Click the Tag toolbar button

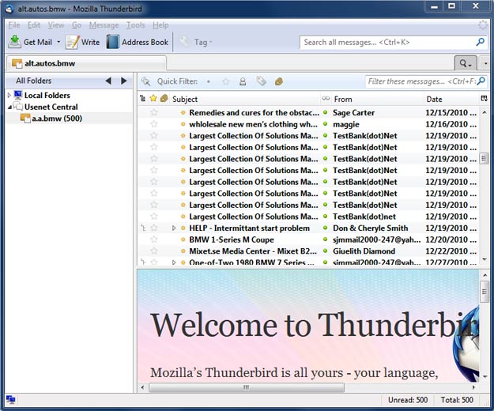click(195, 42)
